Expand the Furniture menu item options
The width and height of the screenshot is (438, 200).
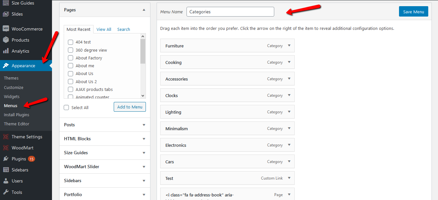(x=289, y=46)
